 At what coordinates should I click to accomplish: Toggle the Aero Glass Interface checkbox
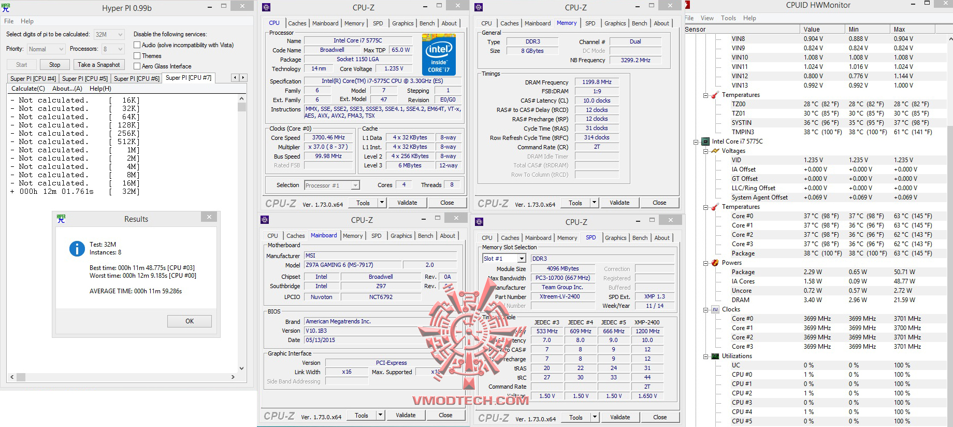(x=137, y=66)
